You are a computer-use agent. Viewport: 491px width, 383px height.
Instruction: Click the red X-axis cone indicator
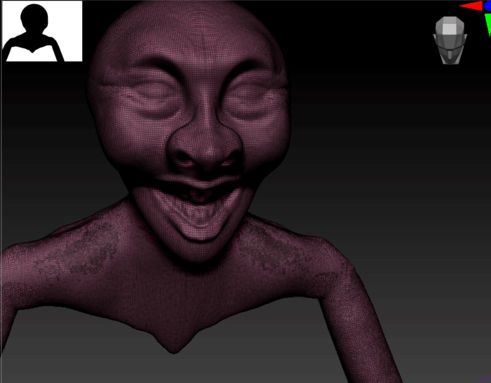coord(471,6)
